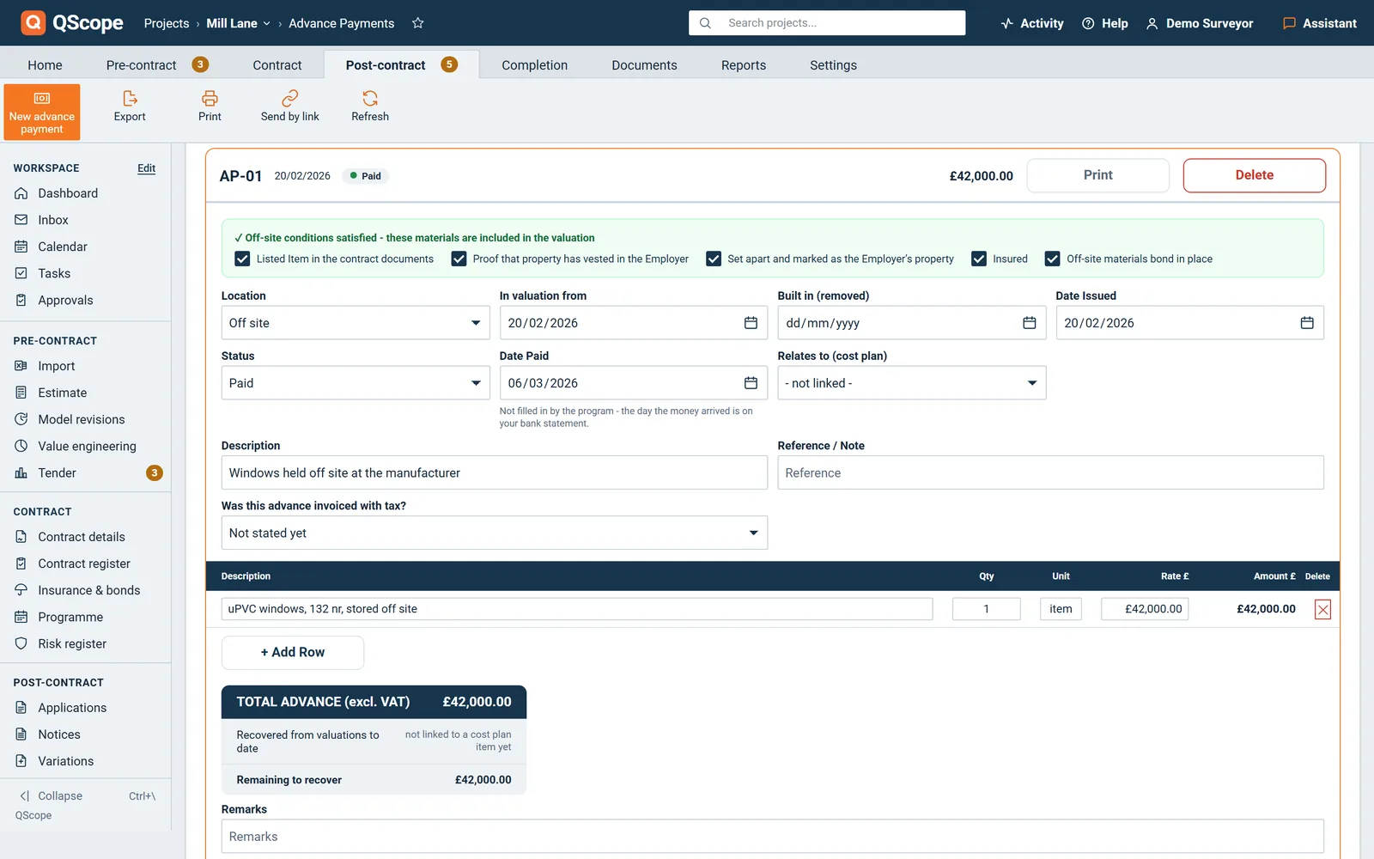Open the invoiced with tax dropdown
Image resolution: width=1374 pixels, height=859 pixels.
pos(495,533)
